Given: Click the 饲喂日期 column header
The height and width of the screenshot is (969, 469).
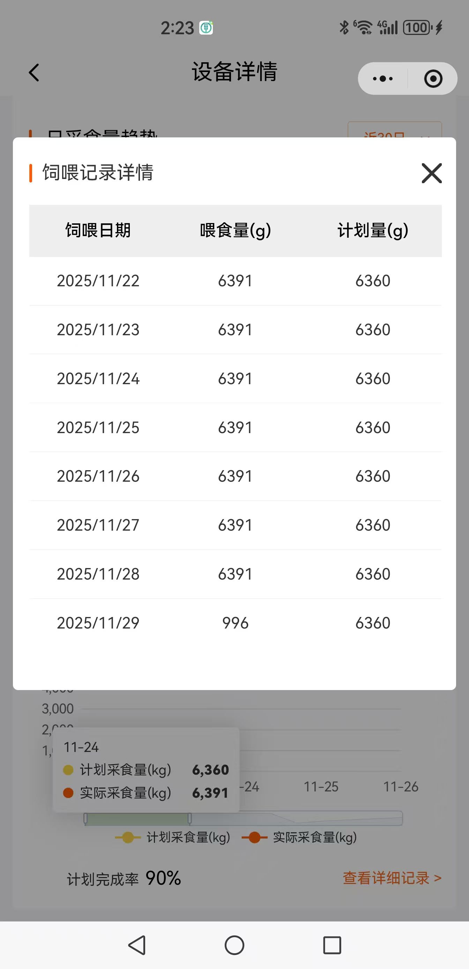Looking at the screenshot, I should point(98,231).
